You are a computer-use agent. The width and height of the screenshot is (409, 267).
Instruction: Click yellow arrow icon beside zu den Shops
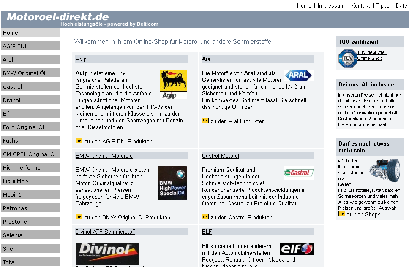[342, 214]
